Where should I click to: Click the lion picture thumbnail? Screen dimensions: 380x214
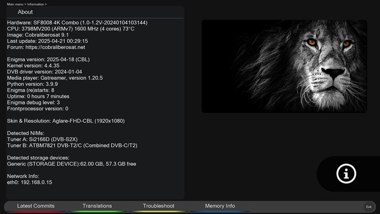tap(284, 66)
